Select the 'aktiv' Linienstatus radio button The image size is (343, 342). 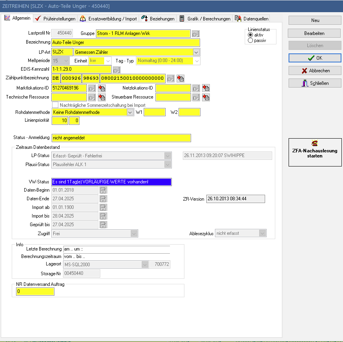click(x=251, y=35)
